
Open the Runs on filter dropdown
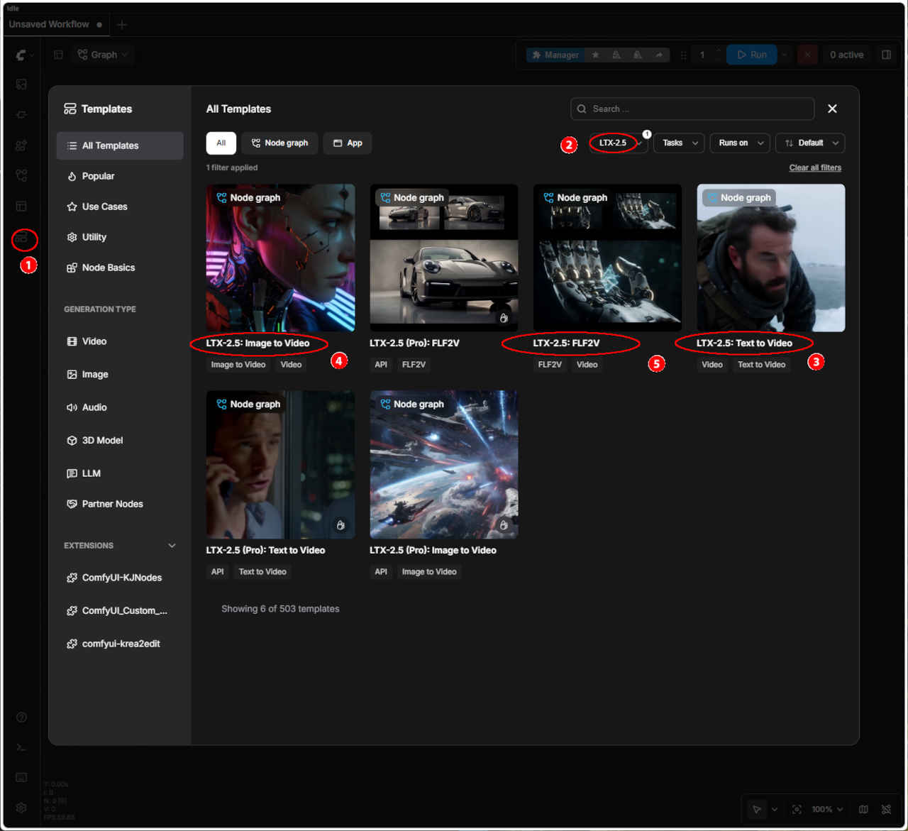[x=740, y=143]
